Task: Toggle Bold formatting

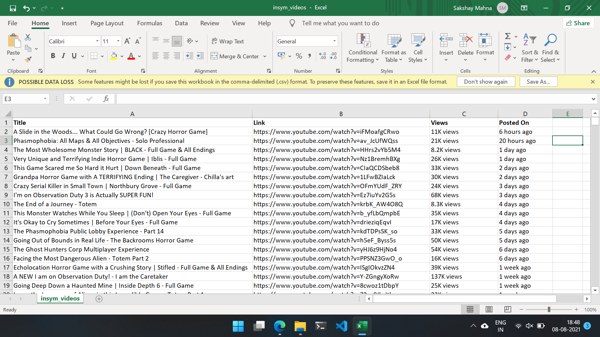Action: click(53, 56)
